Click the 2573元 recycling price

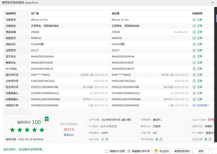pos(69,129)
